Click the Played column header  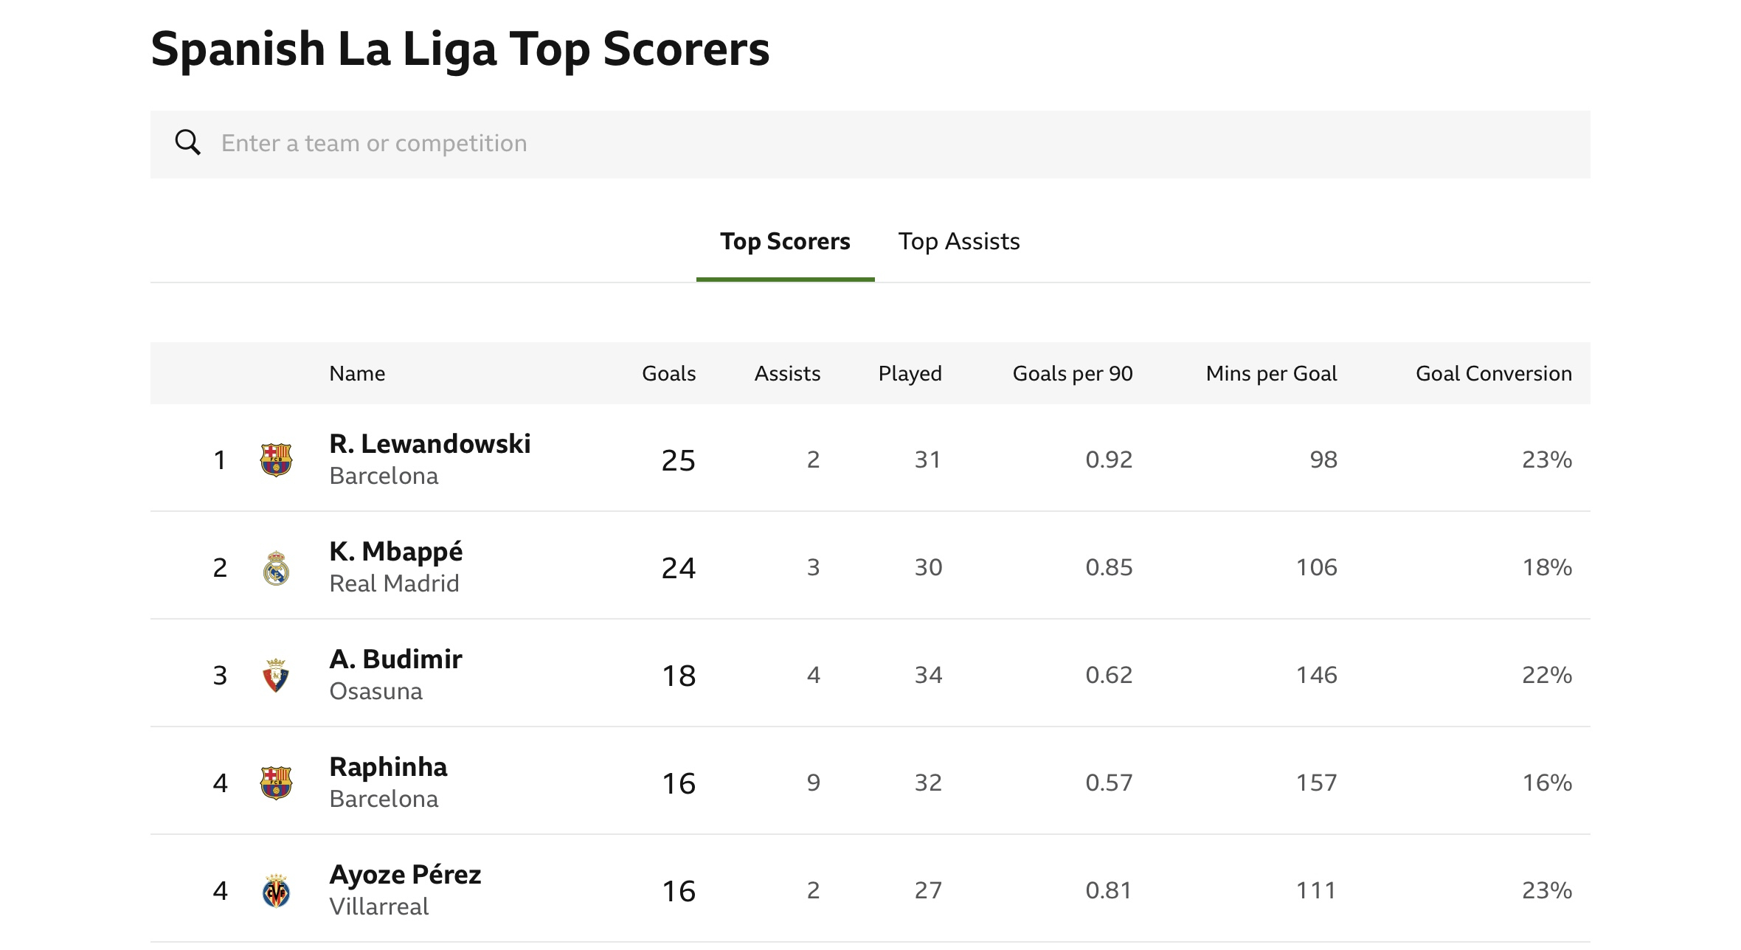[910, 373]
